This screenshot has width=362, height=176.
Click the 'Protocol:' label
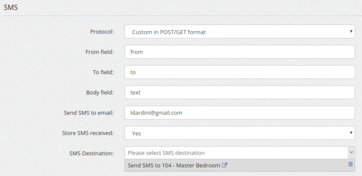pyautogui.click(x=102, y=32)
